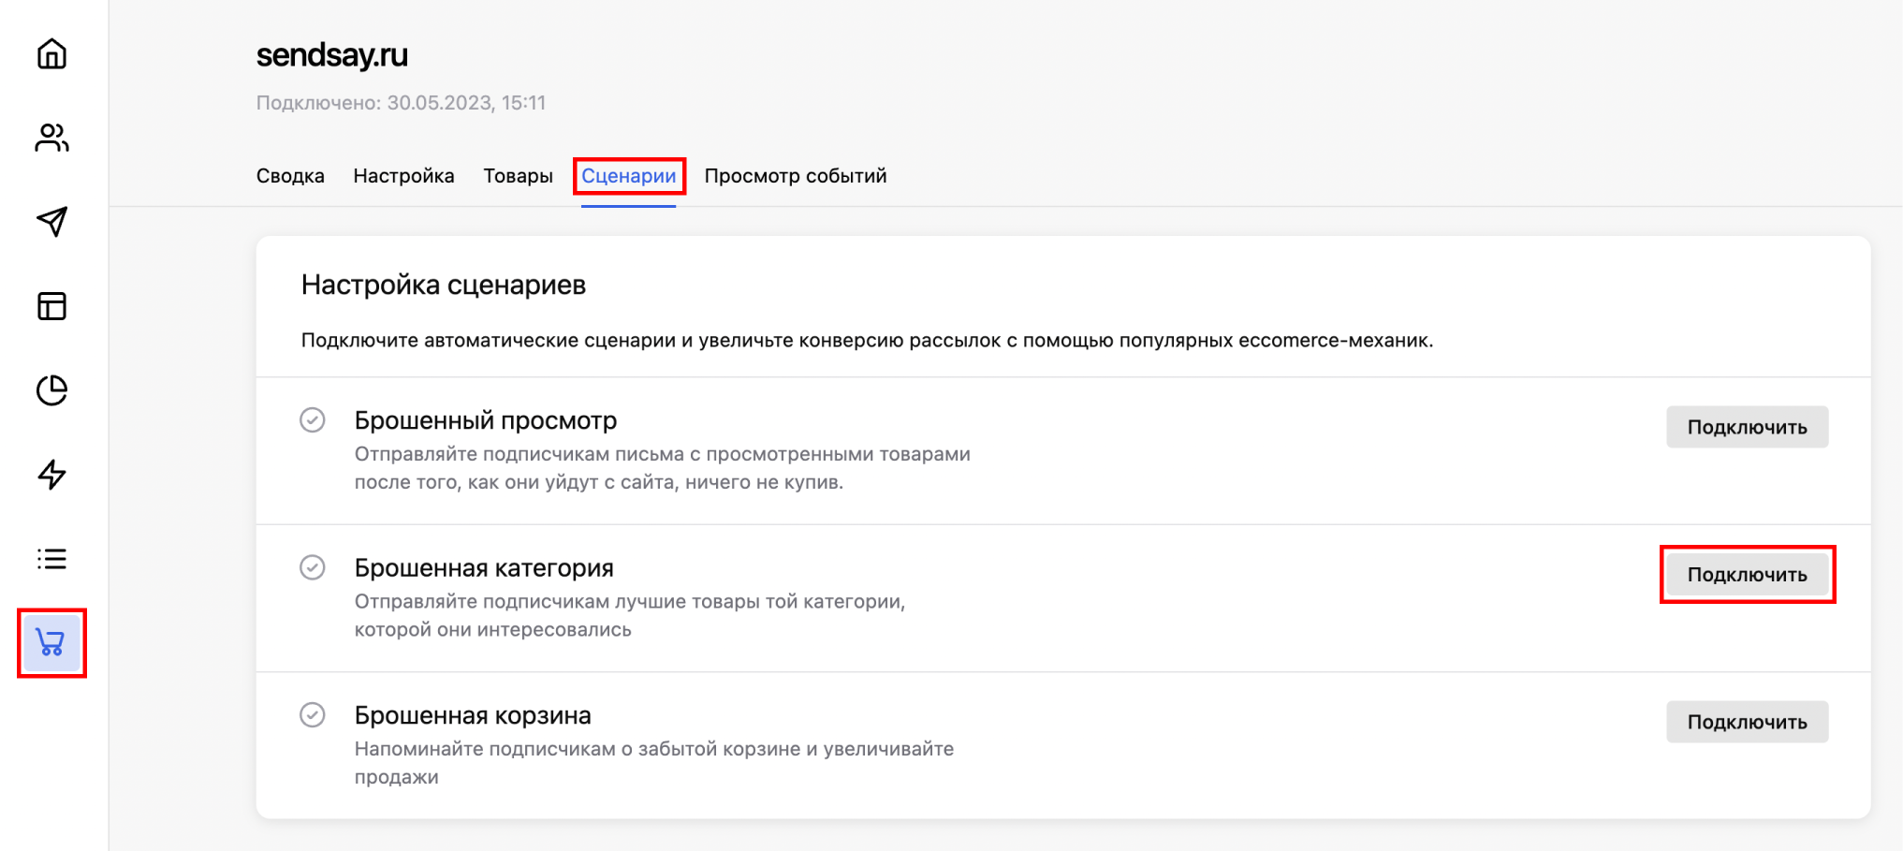The image size is (1903, 851).
Task: Click Подключить for Брошенная категория
Action: (x=1747, y=574)
